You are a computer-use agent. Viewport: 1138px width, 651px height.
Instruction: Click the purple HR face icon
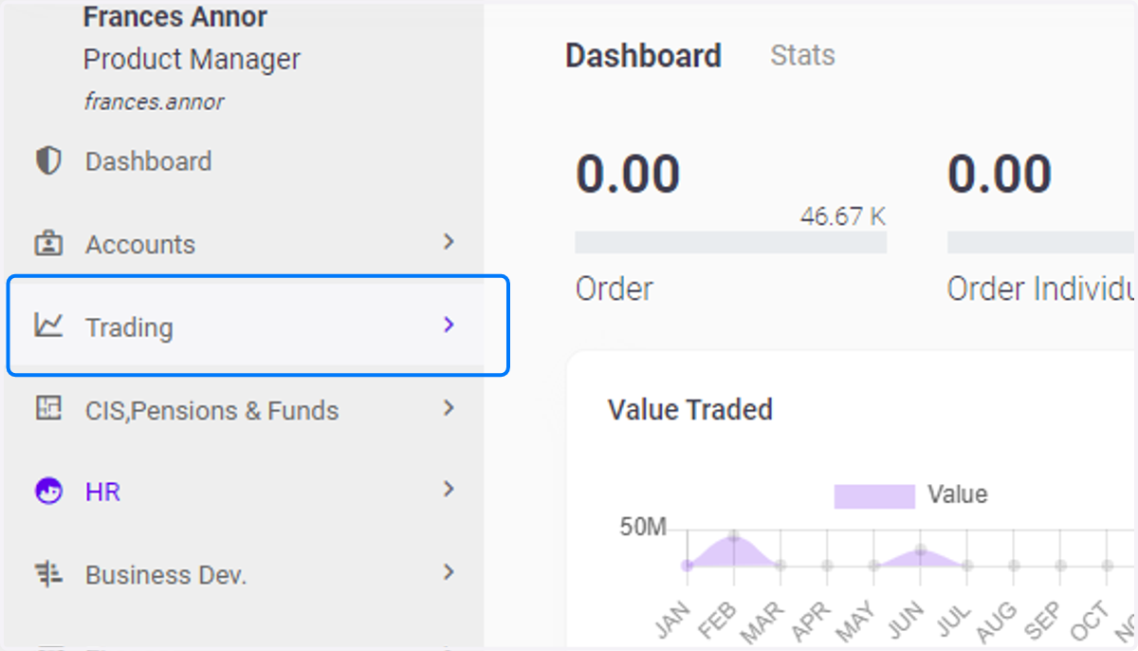[48, 492]
